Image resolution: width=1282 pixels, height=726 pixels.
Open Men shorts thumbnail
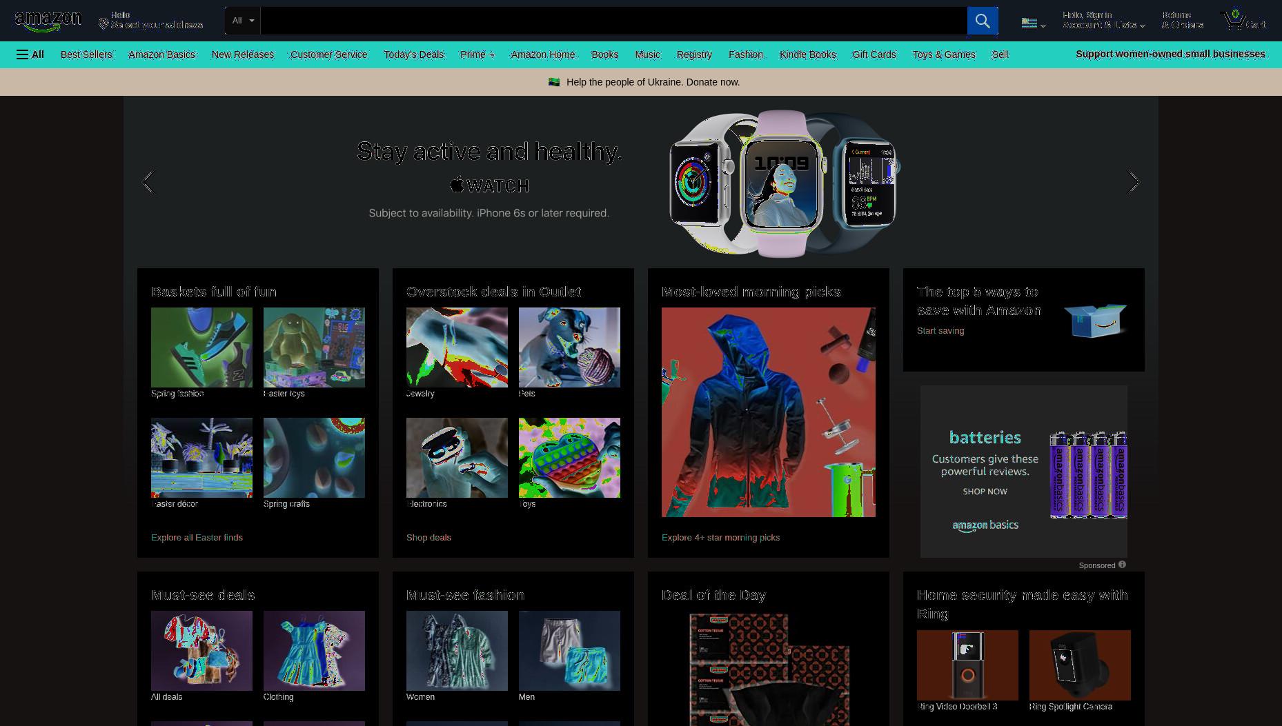coord(569,651)
